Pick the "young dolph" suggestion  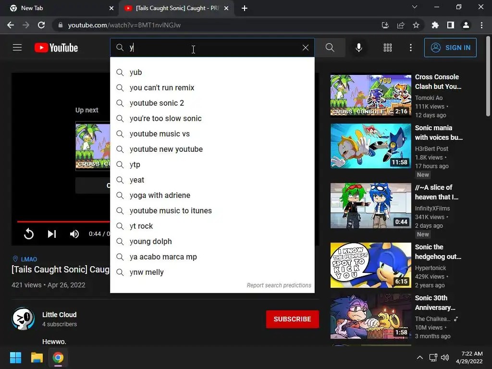[x=212, y=241]
